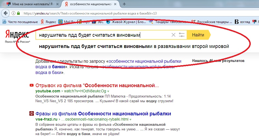Open the 'Часто посещаемые' bookmarks folder
This screenshot has height=140, width=259.
(20, 22)
